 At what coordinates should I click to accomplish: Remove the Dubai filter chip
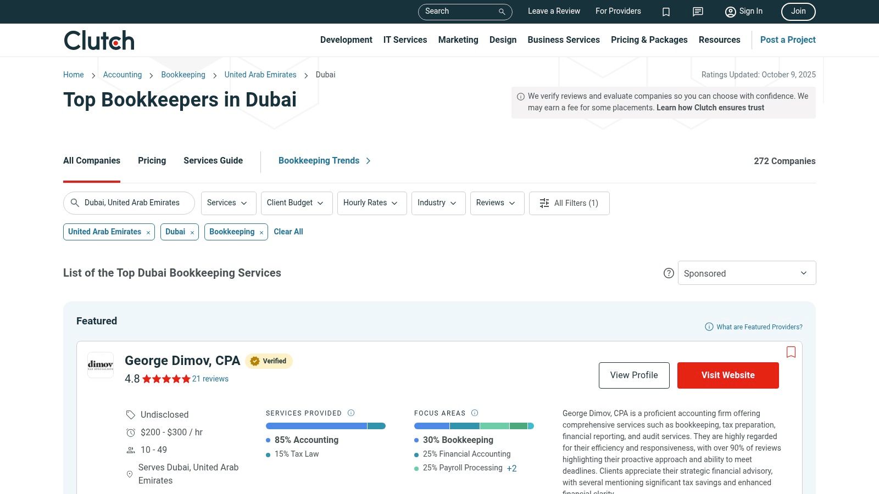pyautogui.click(x=192, y=233)
